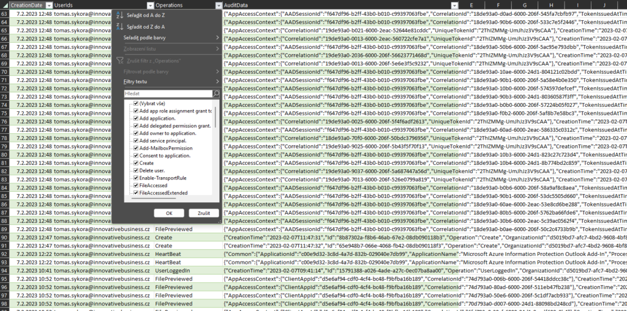Select row 63 header
Viewport: 627px width, 311px height.
[4, 14]
